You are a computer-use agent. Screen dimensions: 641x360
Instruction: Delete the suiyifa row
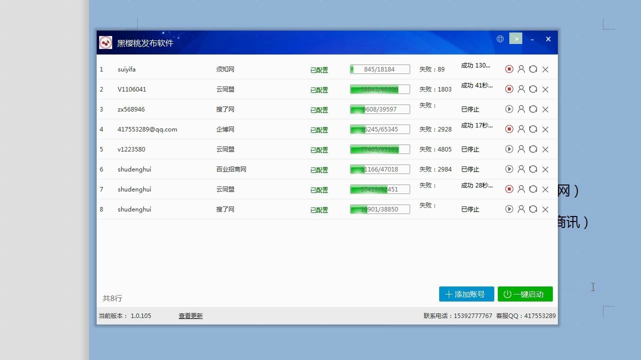tap(545, 69)
